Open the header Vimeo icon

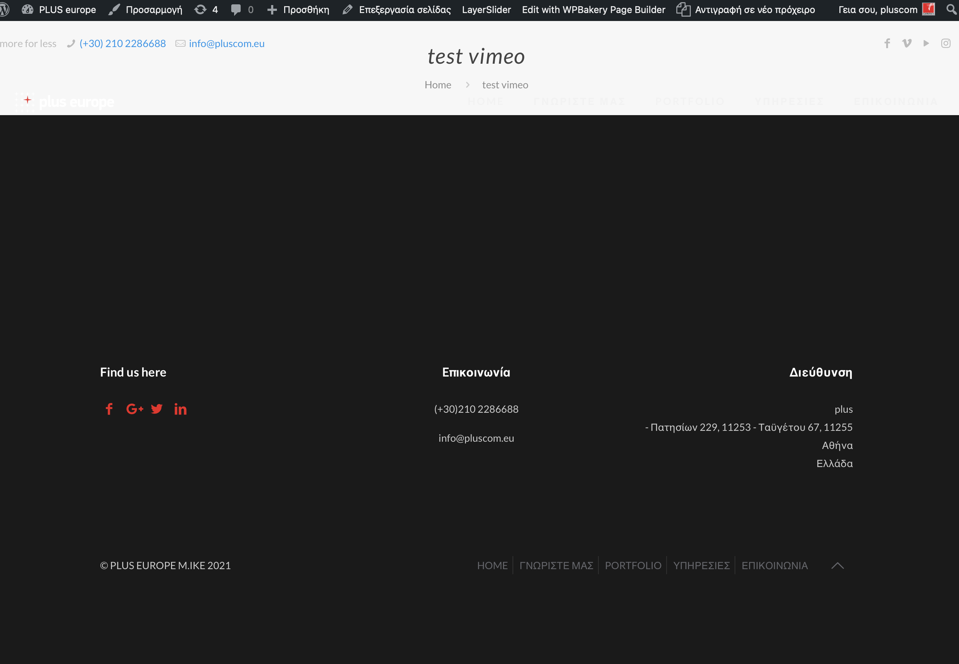point(906,43)
